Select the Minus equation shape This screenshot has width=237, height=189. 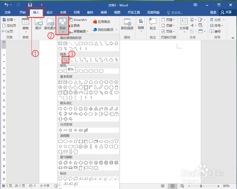click(x=65, y=130)
